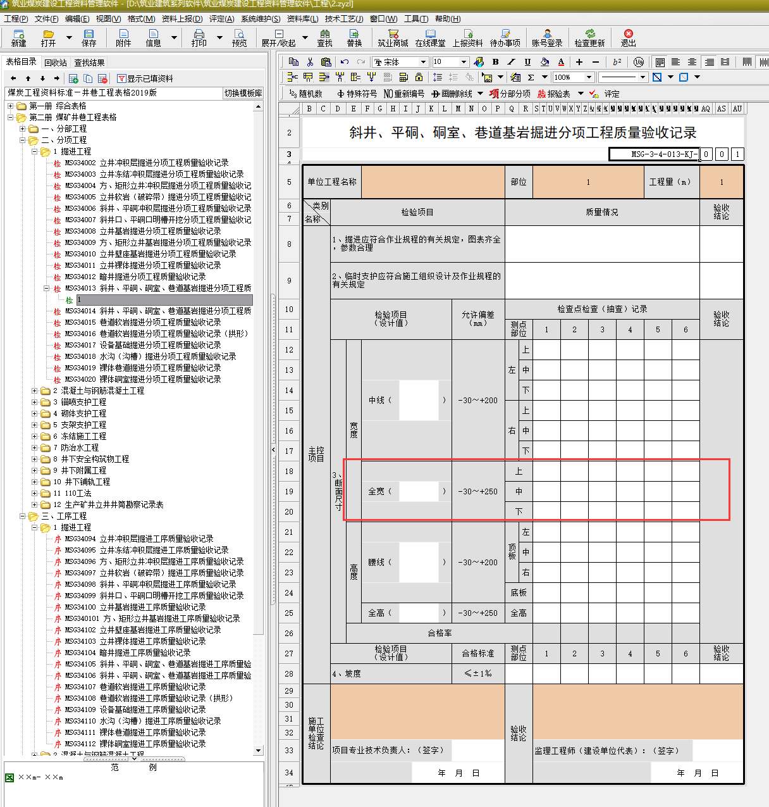Expand 第一册 综合表格 tree node
Image resolution: width=769 pixels, height=807 pixels.
tap(11, 106)
